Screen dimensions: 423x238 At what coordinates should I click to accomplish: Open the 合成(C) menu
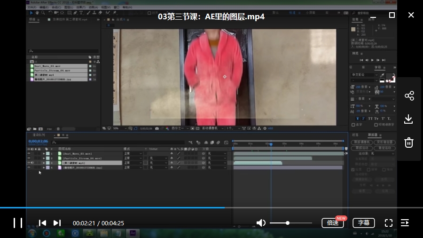[x=56, y=7]
